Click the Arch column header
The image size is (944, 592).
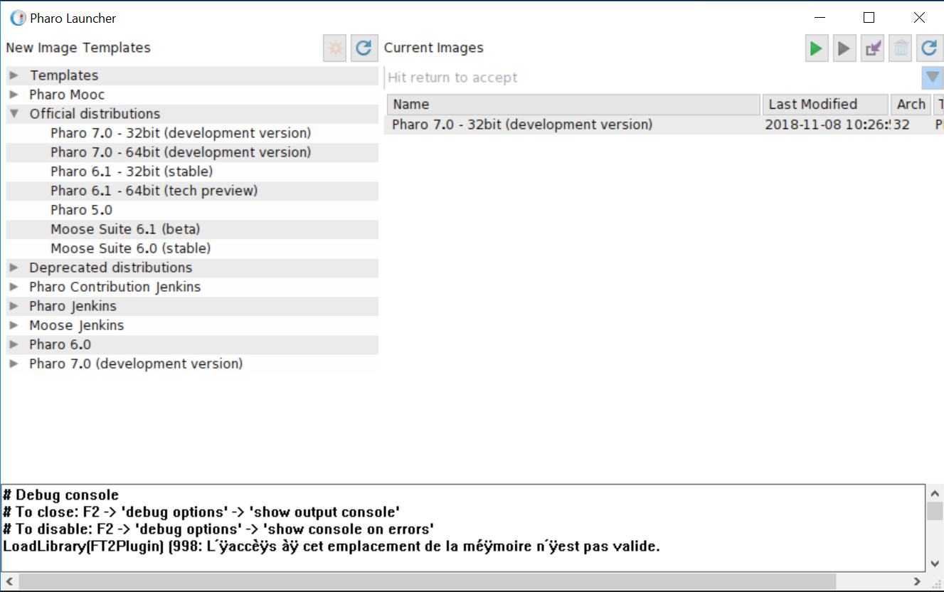click(911, 105)
